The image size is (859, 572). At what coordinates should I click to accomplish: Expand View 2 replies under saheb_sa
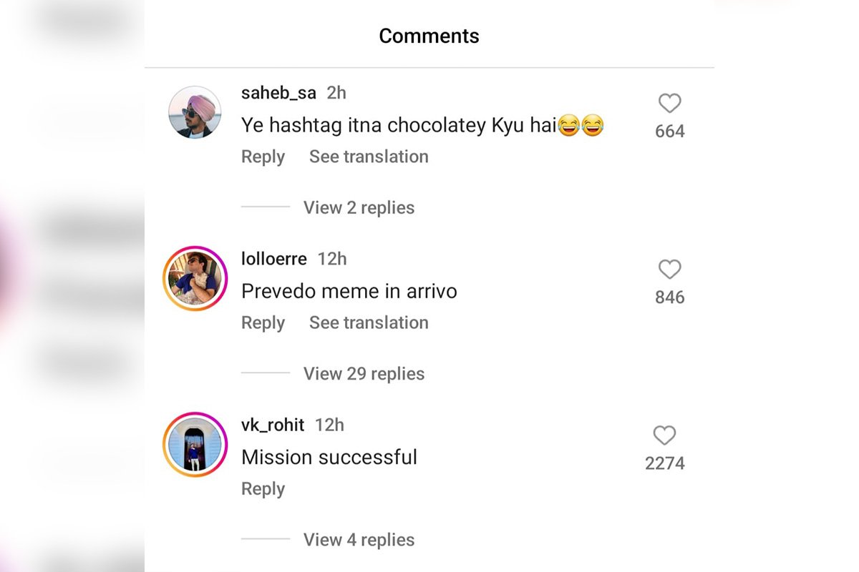click(359, 207)
